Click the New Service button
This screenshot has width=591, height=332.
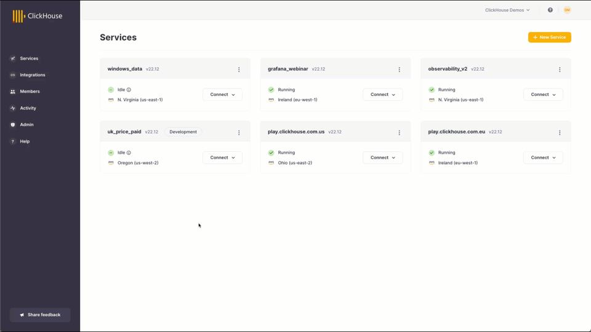point(549,38)
